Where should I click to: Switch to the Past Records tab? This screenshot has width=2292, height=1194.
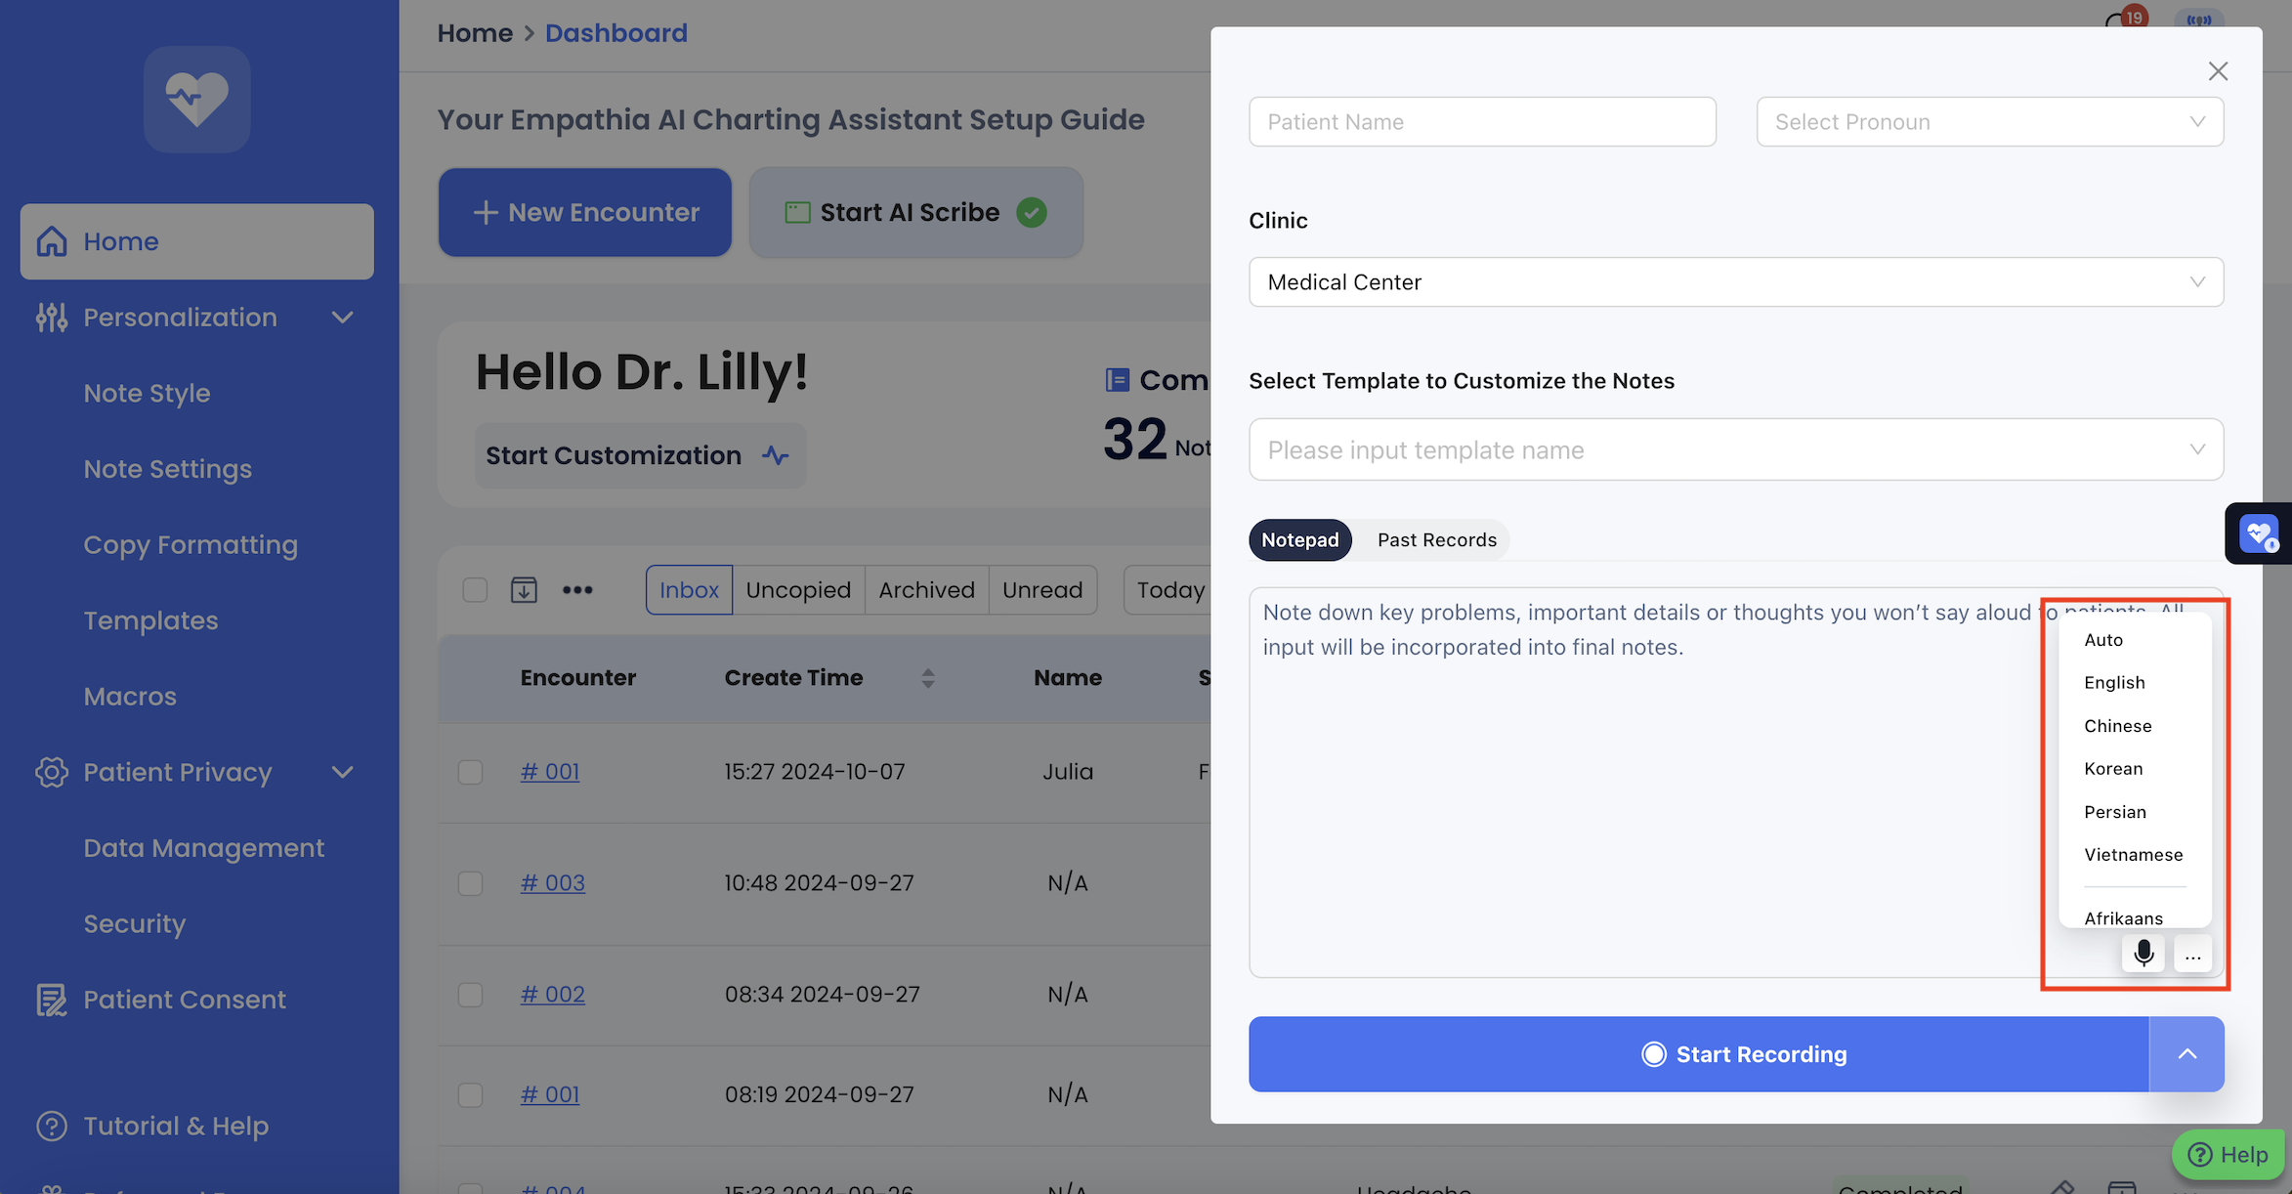coord(1436,540)
